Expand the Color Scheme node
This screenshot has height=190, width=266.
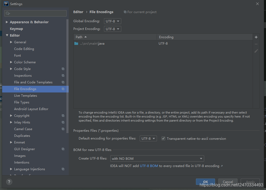(11, 62)
